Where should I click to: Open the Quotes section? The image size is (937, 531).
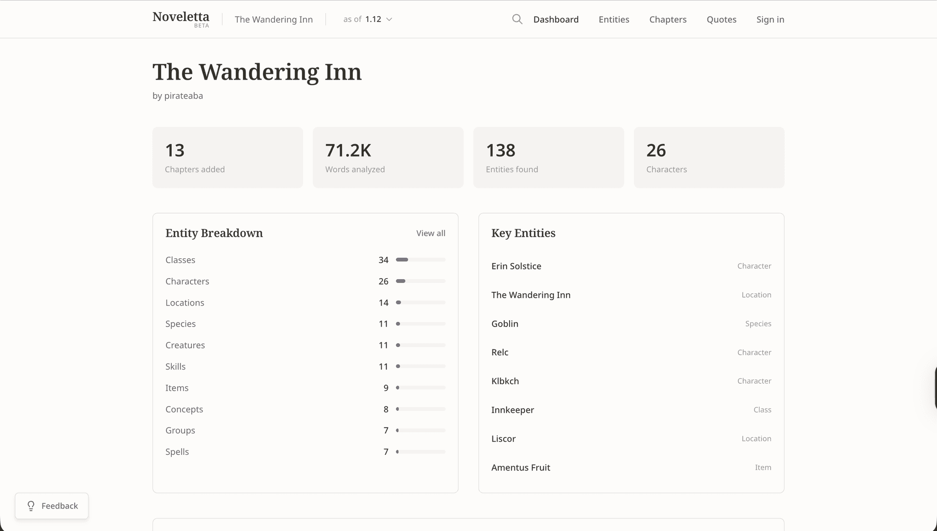(721, 20)
